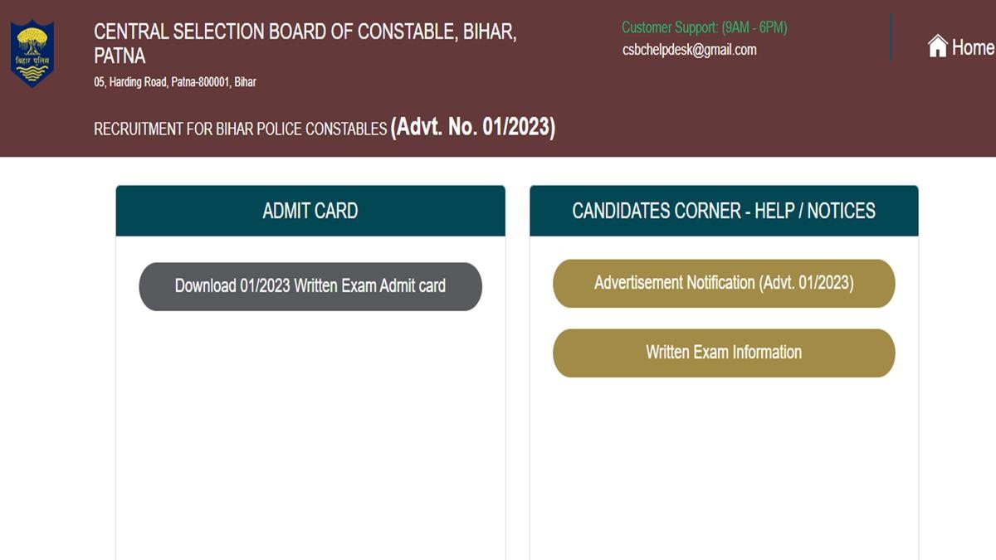The image size is (996, 560).
Task: Download 01/2023 Written Exam Admit card
Action: point(310,286)
